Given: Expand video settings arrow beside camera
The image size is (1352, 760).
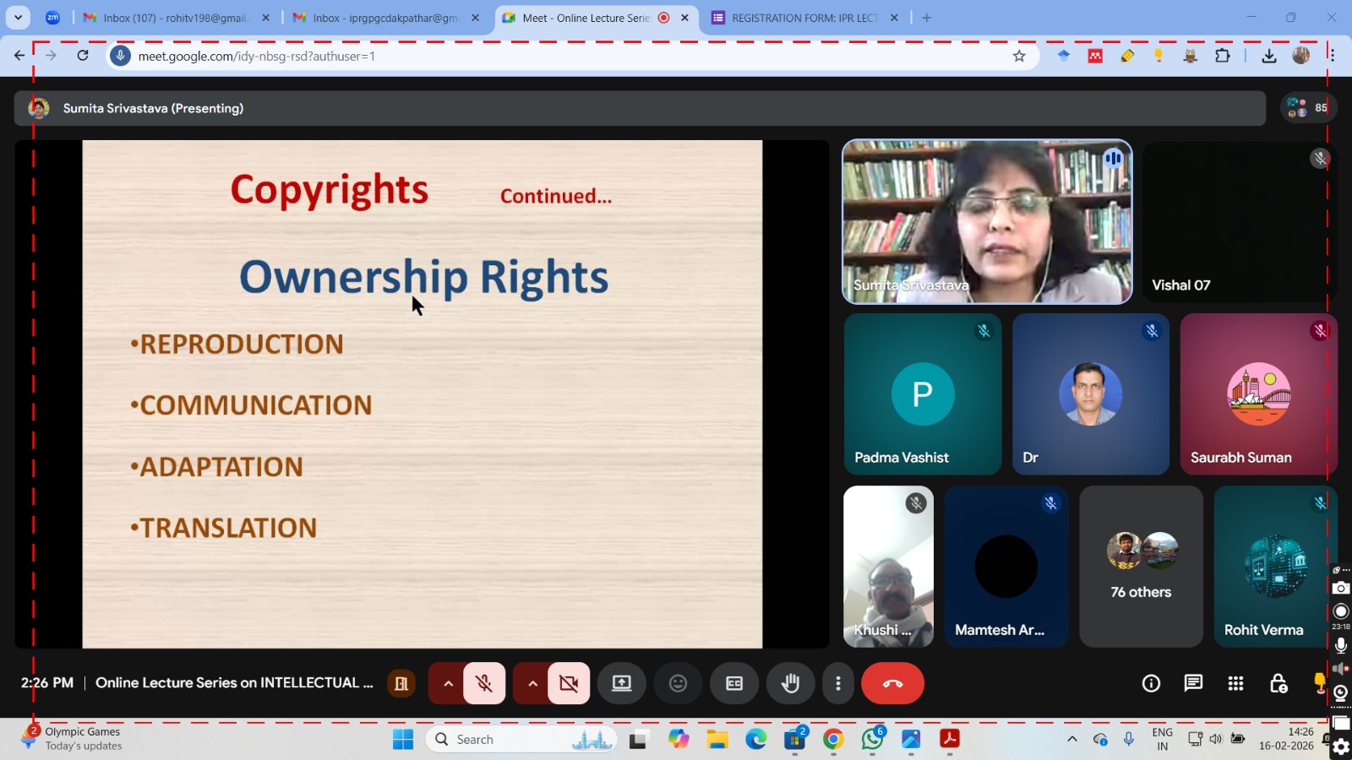Looking at the screenshot, I should 532,683.
